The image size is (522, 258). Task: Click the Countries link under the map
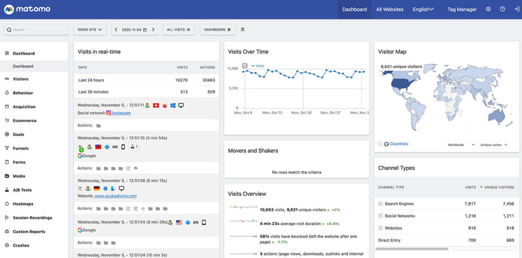tap(399, 144)
